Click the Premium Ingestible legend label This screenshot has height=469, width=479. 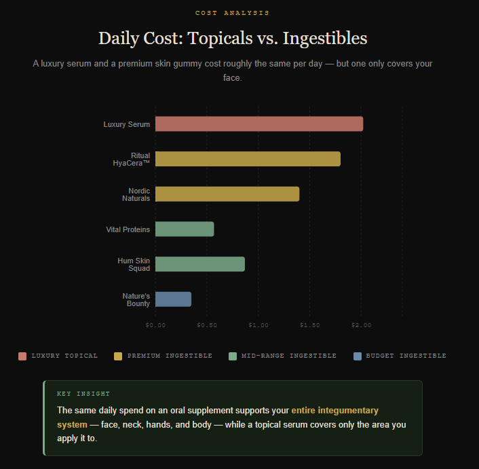coord(170,356)
